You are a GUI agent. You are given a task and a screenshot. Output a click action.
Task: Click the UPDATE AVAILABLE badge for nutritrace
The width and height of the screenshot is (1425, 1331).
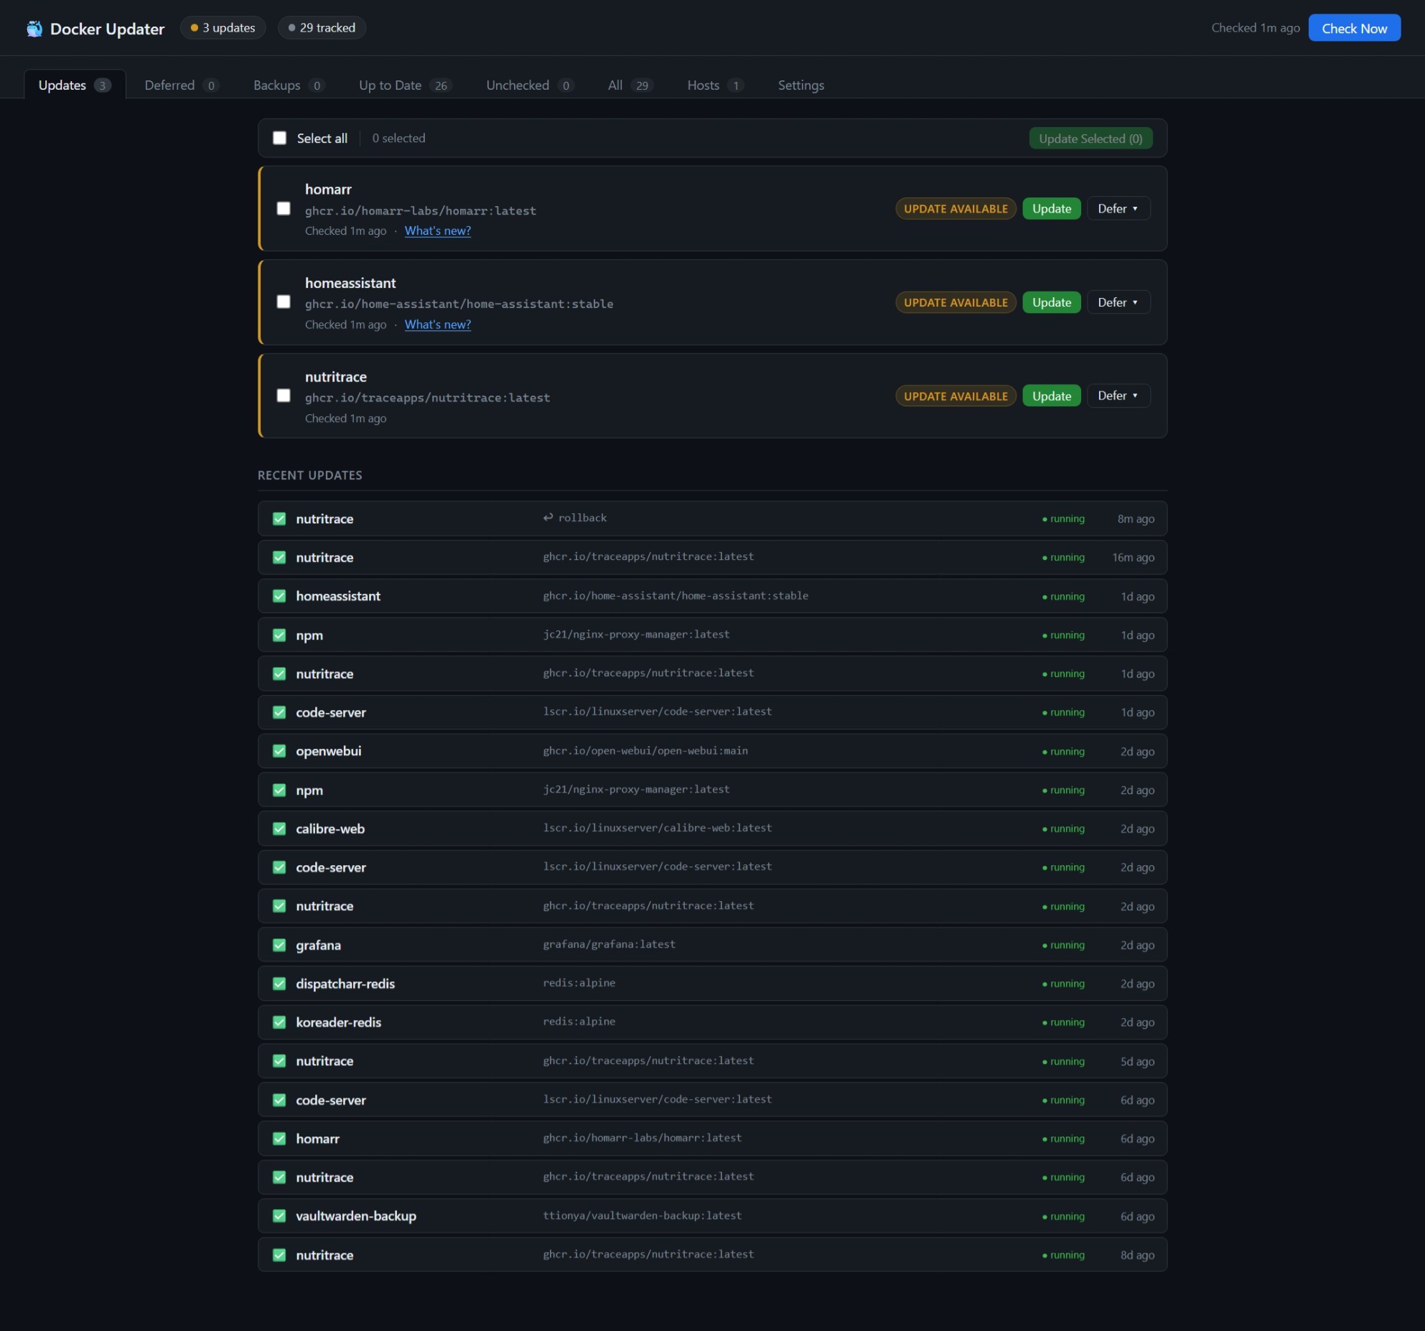[956, 396]
